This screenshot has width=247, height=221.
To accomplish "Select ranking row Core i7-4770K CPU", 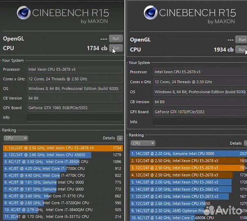I will 63,176.
